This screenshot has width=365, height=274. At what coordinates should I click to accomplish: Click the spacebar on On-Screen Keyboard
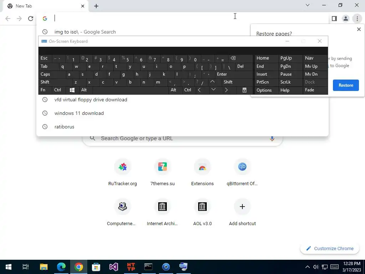pos(130,90)
